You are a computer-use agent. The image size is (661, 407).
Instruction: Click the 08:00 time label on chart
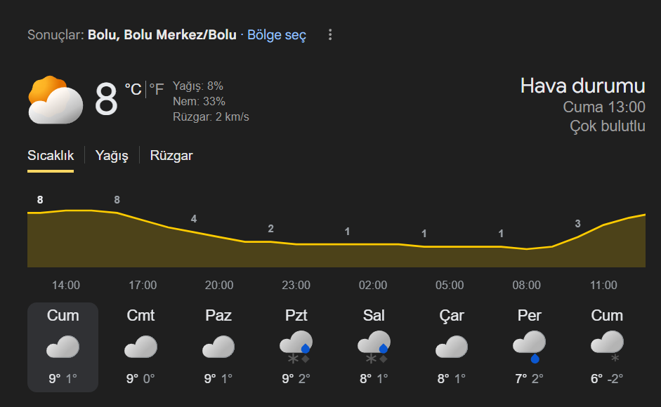(526, 286)
